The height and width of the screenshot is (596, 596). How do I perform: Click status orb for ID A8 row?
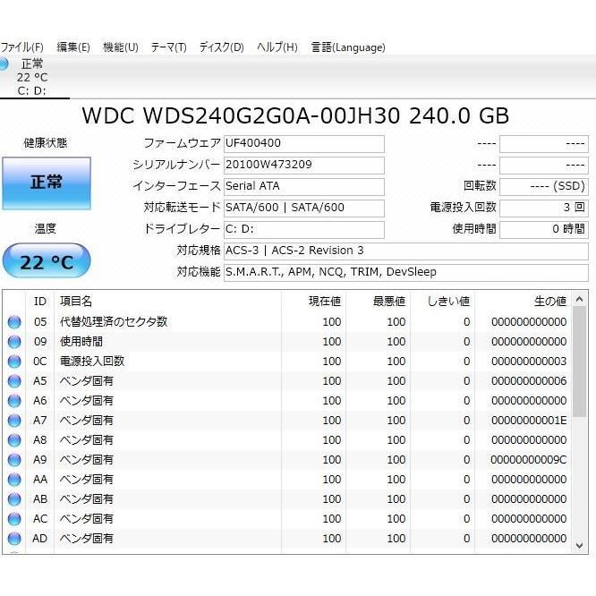tap(14, 440)
